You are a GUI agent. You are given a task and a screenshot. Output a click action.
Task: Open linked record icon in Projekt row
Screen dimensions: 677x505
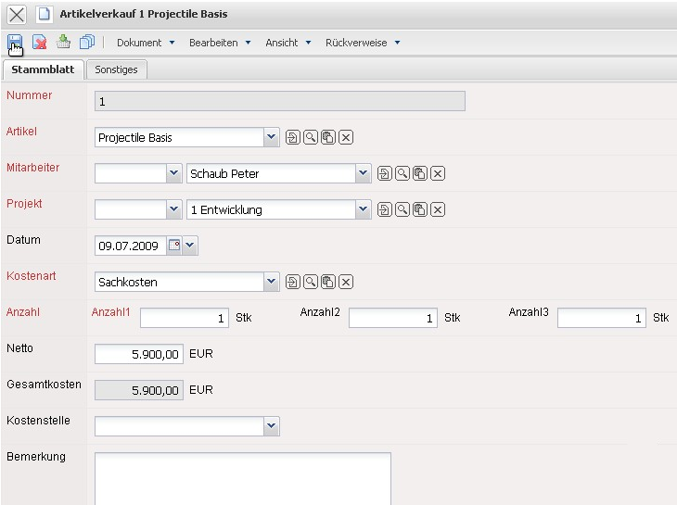click(385, 210)
